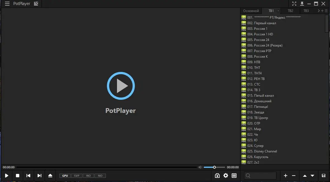Add a channel with the plus button
This screenshot has height=182, width=330.
(x=286, y=176)
